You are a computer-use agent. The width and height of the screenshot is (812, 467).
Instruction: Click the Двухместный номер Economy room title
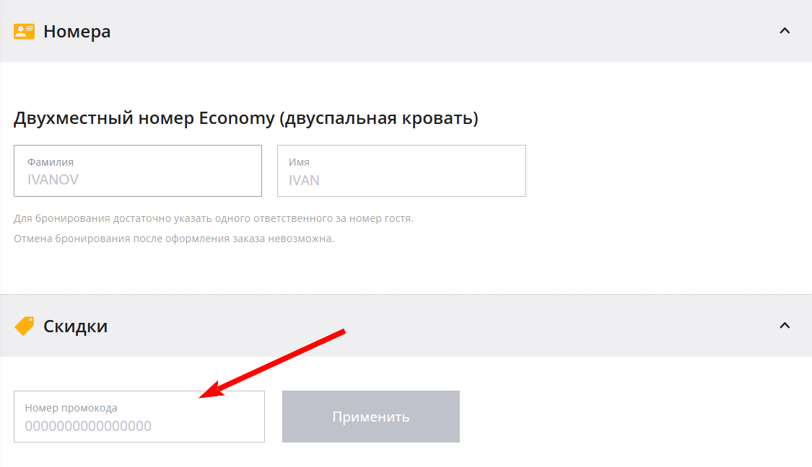[245, 118]
